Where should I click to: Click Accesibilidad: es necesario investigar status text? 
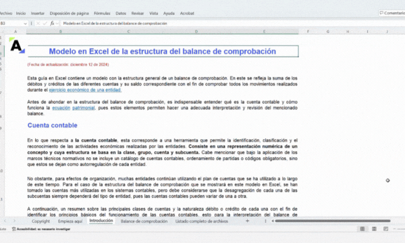tap(43, 229)
